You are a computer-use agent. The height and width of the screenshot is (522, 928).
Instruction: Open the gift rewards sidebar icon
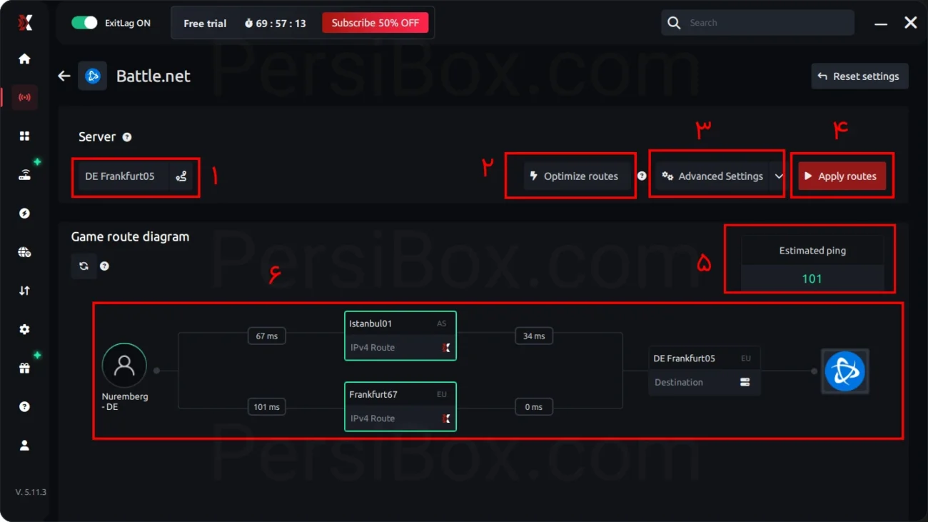(24, 368)
